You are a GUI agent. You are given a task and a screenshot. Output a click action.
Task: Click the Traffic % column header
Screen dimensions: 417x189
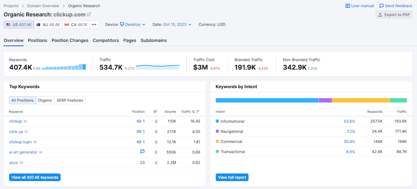(188, 112)
